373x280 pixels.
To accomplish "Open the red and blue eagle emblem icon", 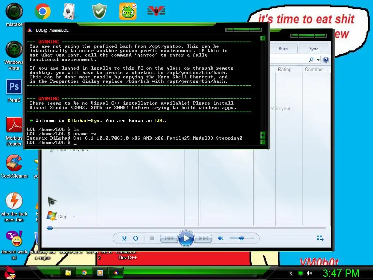I will point(156,11).
